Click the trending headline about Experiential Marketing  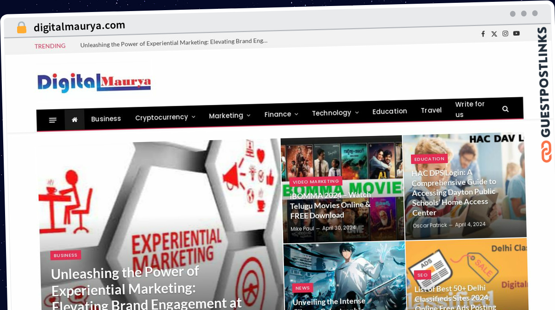[x=174, y=43]
